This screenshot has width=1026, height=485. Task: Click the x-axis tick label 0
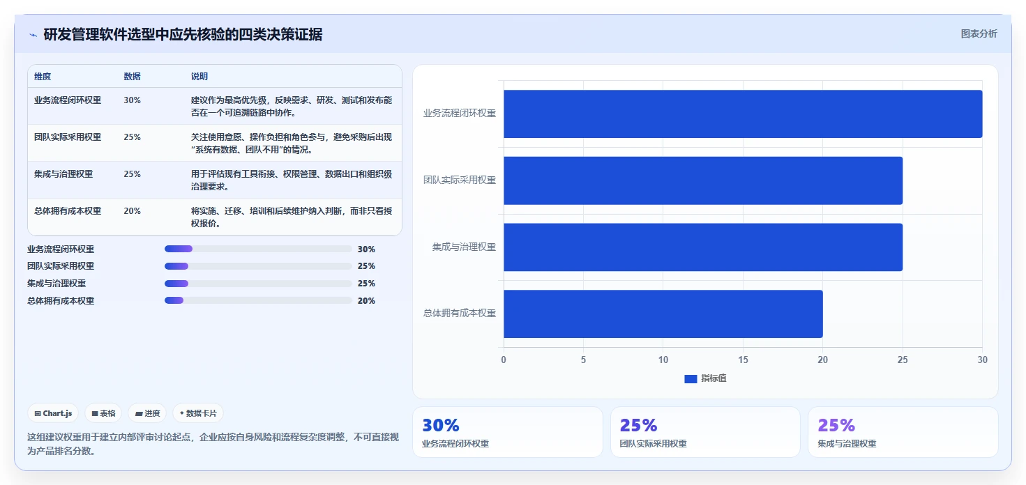click(x=504, y=360)
